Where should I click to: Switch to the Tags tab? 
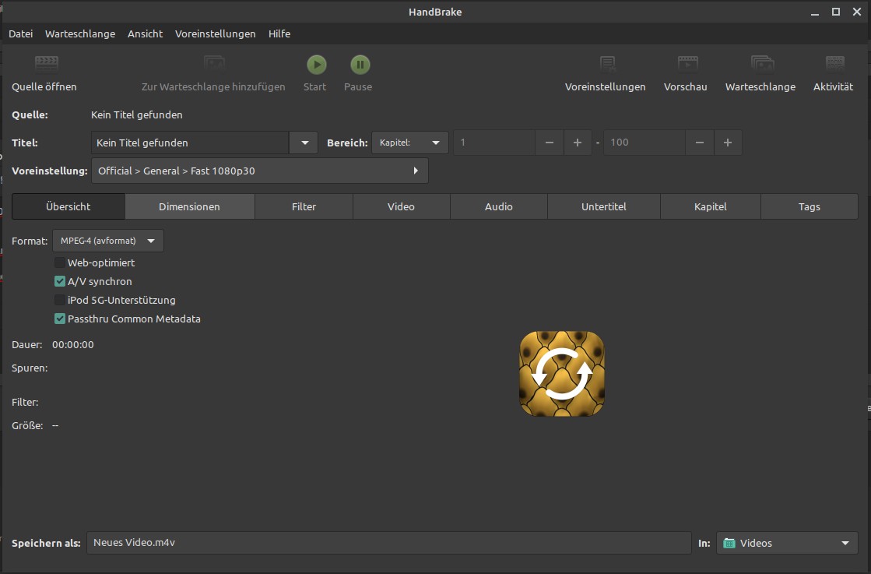[809, 206]
